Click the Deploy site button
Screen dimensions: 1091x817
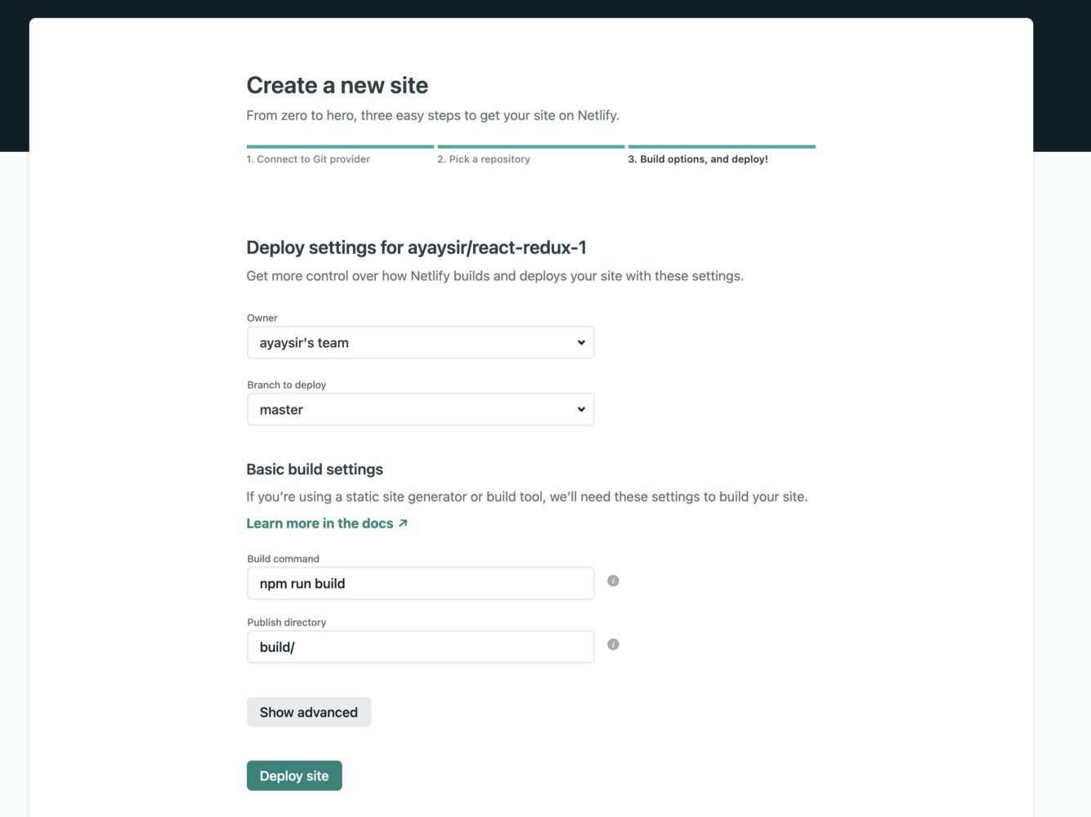point(294,776)
